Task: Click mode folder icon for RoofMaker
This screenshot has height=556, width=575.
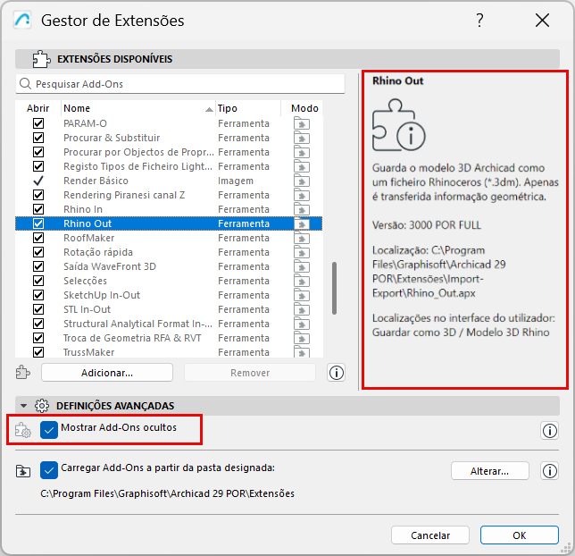Action: click(302, 239)
